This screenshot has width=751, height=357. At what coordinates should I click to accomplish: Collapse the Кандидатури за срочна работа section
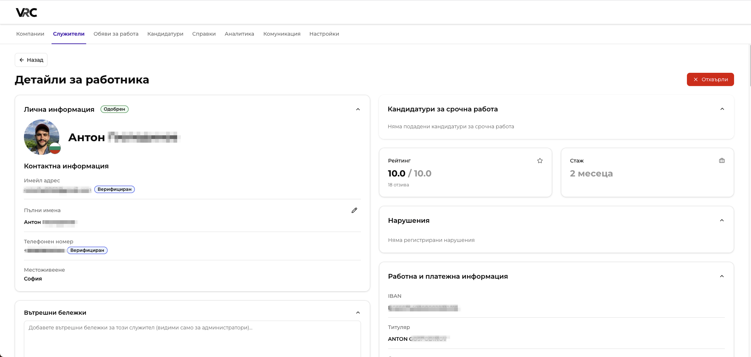pyautogui.click(x=722, y=109)
